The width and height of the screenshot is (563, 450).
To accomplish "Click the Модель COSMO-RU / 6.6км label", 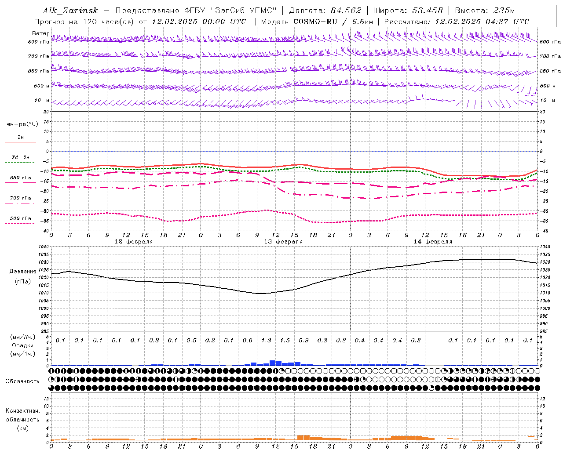I will click(317, 22).
